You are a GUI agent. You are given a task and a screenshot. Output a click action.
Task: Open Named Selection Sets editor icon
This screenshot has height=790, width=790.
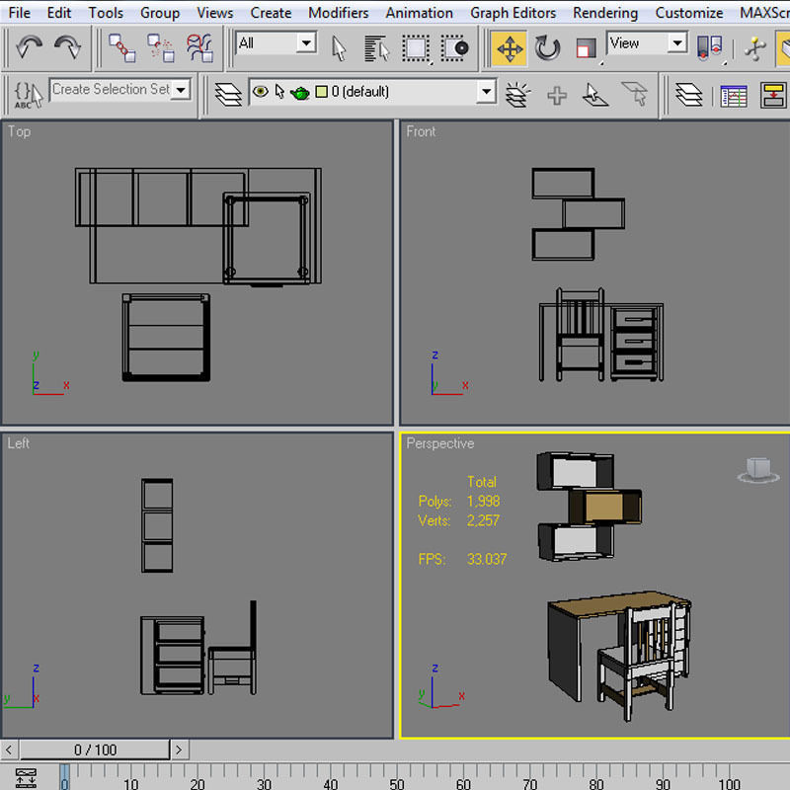coord(28,94)
